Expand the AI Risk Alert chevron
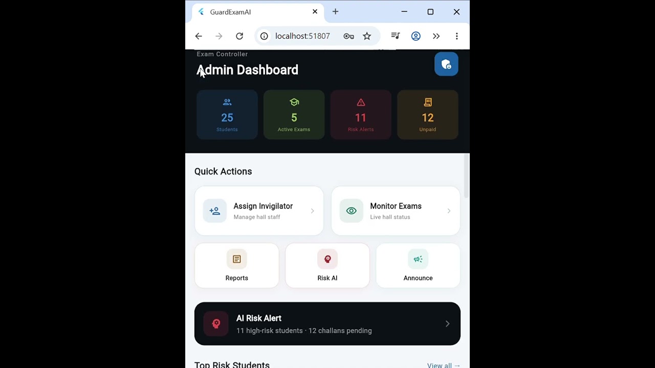The width and height of the screenshot is (655, 368). 447,324
